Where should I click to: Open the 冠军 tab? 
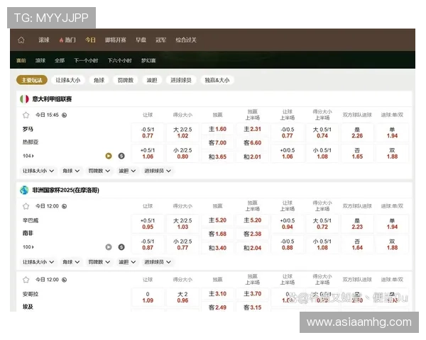coord(160,40)
